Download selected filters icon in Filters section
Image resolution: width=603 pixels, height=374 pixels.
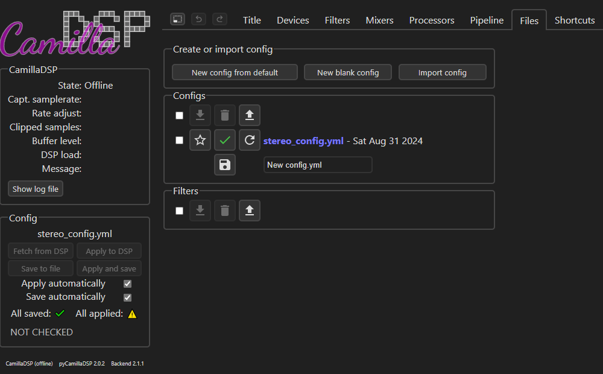click(x=200, y=211)
